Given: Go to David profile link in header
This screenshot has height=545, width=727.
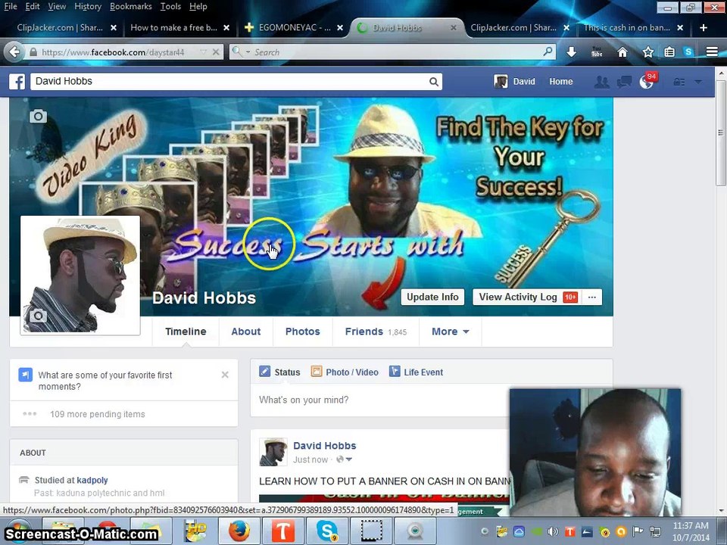Looking at the screenshot, I should (515, 82).
